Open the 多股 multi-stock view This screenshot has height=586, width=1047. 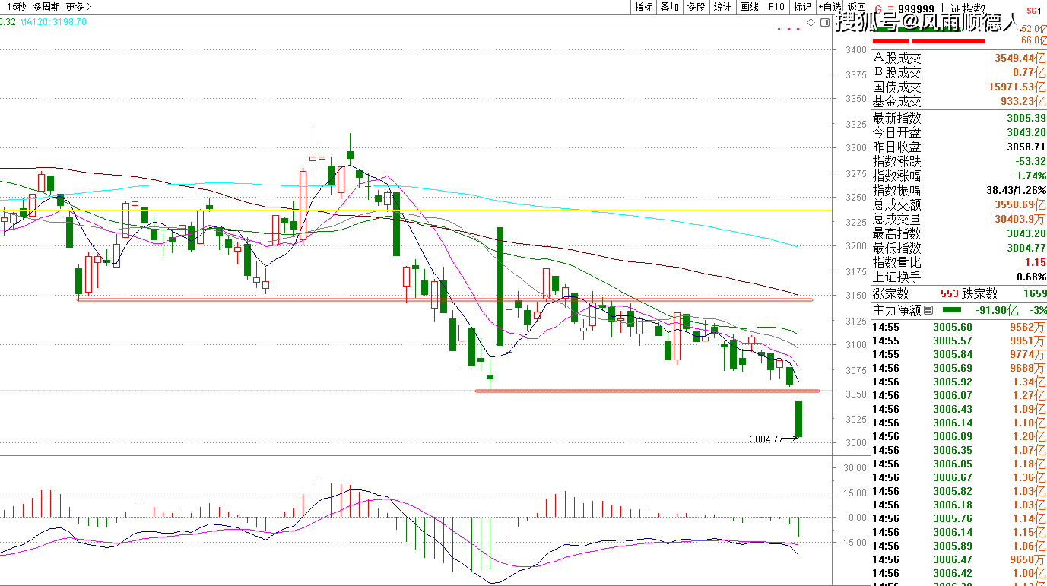pos(696,7)
